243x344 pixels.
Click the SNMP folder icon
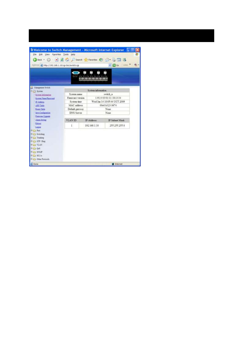click(x=34, y=152)
